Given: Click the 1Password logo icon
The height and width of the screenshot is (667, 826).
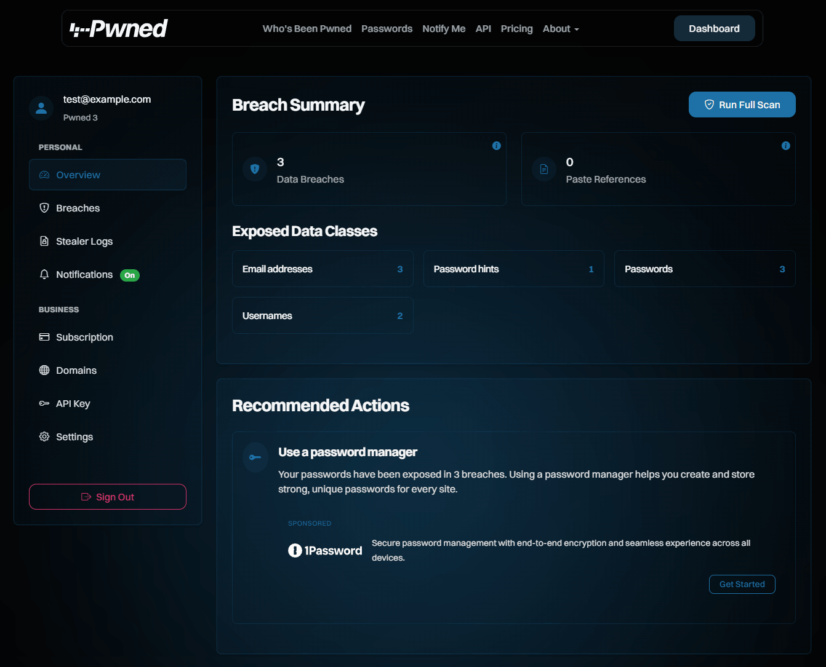Looking at the screenshot, I should (294, 550).
